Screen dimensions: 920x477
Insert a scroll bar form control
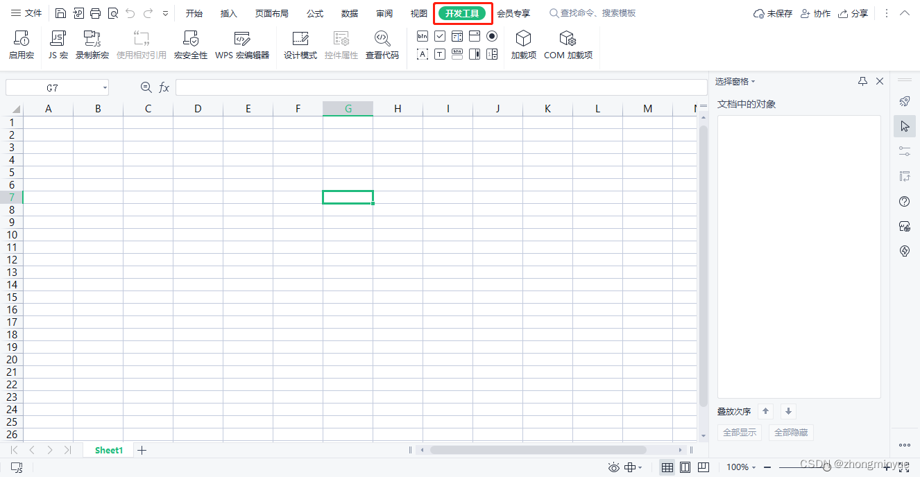pyautogui.click(x=475, y=54)
